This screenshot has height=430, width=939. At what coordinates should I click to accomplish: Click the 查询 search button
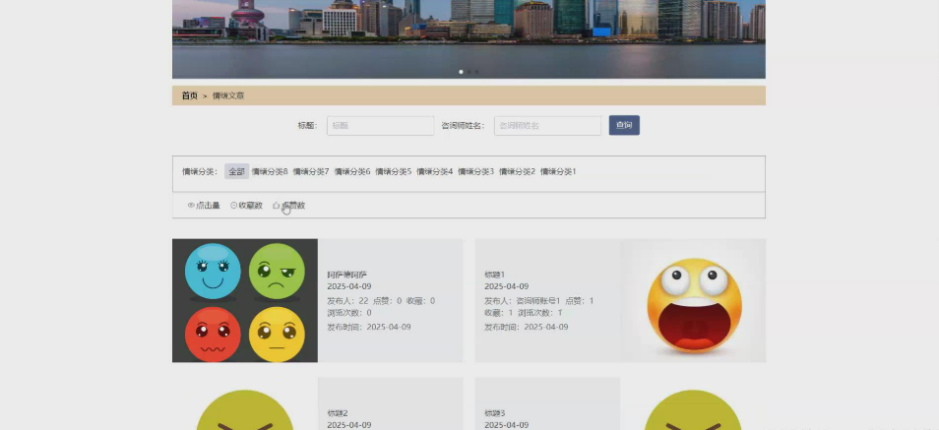624,125
